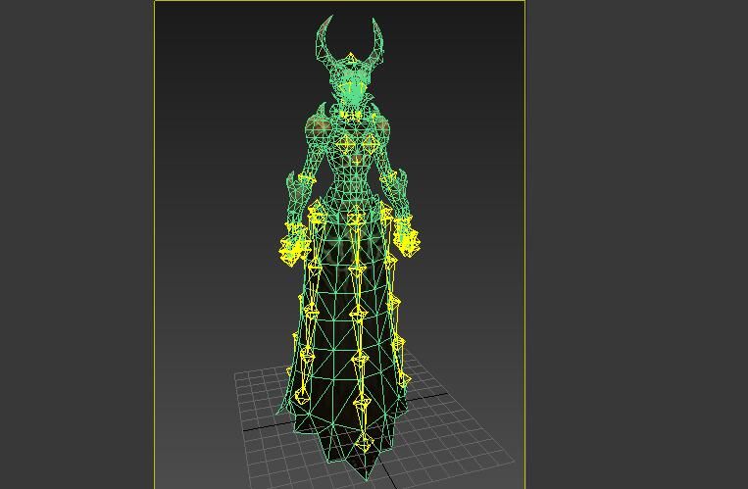Viewport: 748px width, 489px height.
Task: Select the bone at the chest center
Action: click(348, 145)
